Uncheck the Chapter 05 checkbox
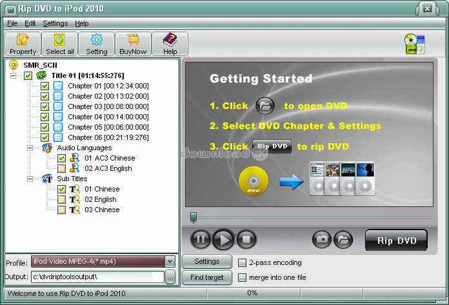 (45, 127)
